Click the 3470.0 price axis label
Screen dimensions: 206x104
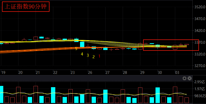[200, 19]
